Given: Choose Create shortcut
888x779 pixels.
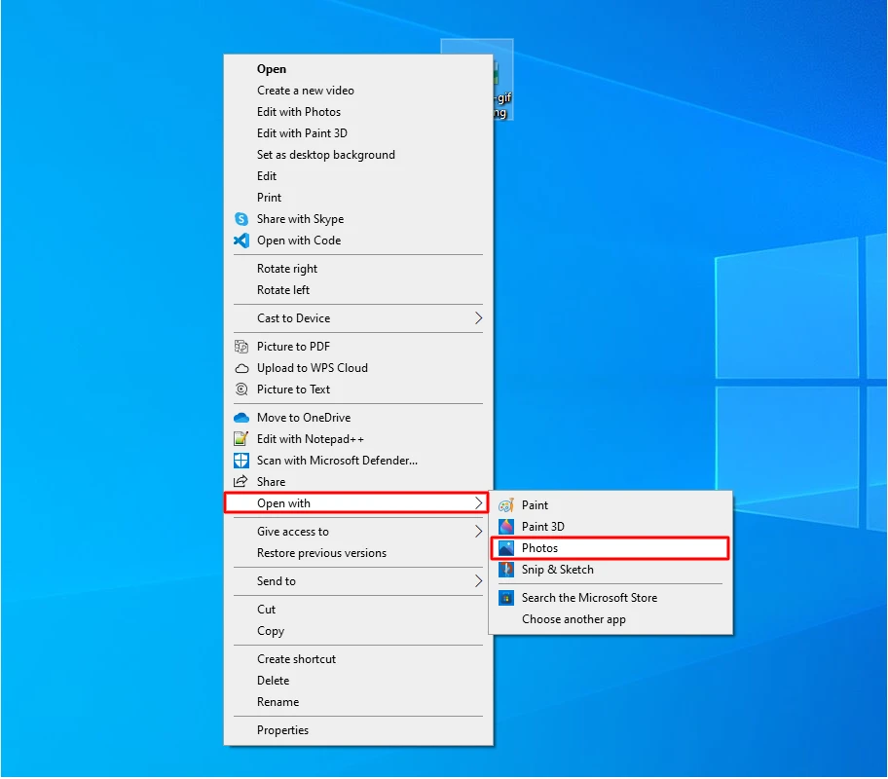Looking at the screenshot, I should click(358, 659).
